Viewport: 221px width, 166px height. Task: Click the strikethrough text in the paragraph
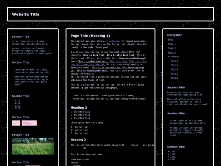click(132, 58)
